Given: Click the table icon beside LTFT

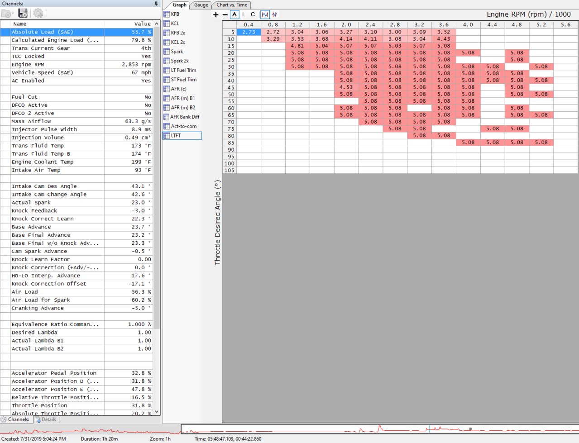Looking at the screenshot, I should pyautogui.click(x=167, y=136).
